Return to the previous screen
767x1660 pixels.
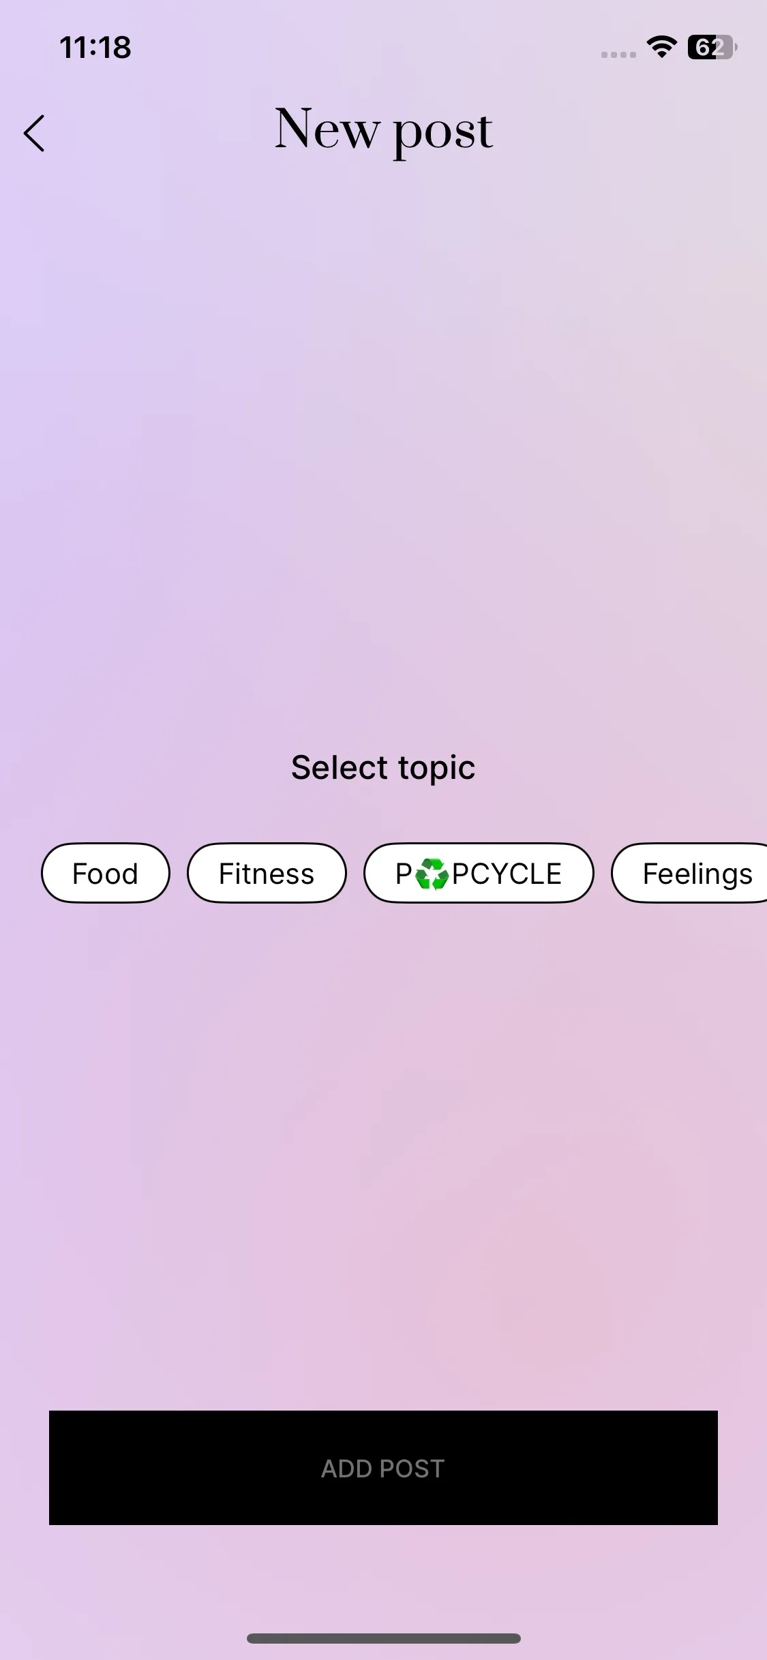point(34,133)
